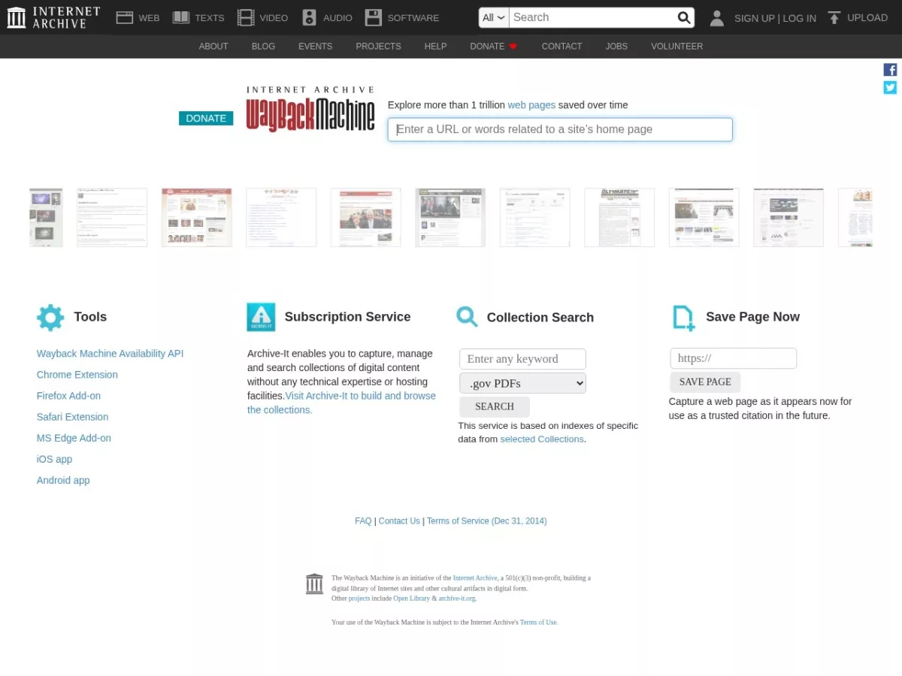Open the 'All' search scope dropdown

[494, 17]
